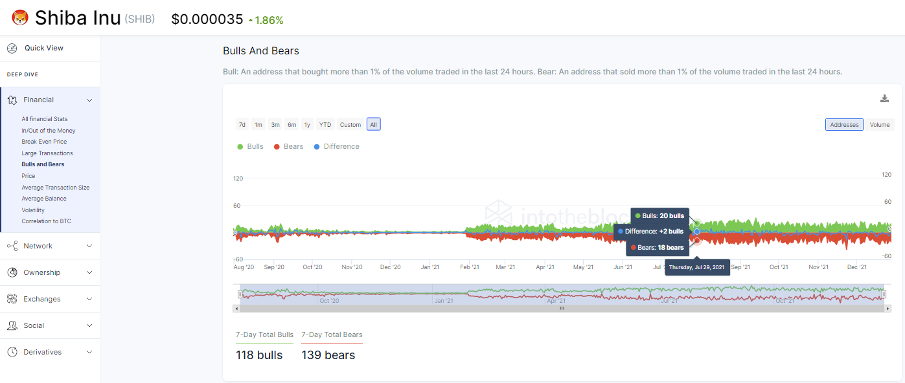Click the 139 bears value

(328, 355)
